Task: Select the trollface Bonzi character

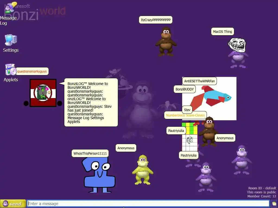Action: [x=238, y=53]
